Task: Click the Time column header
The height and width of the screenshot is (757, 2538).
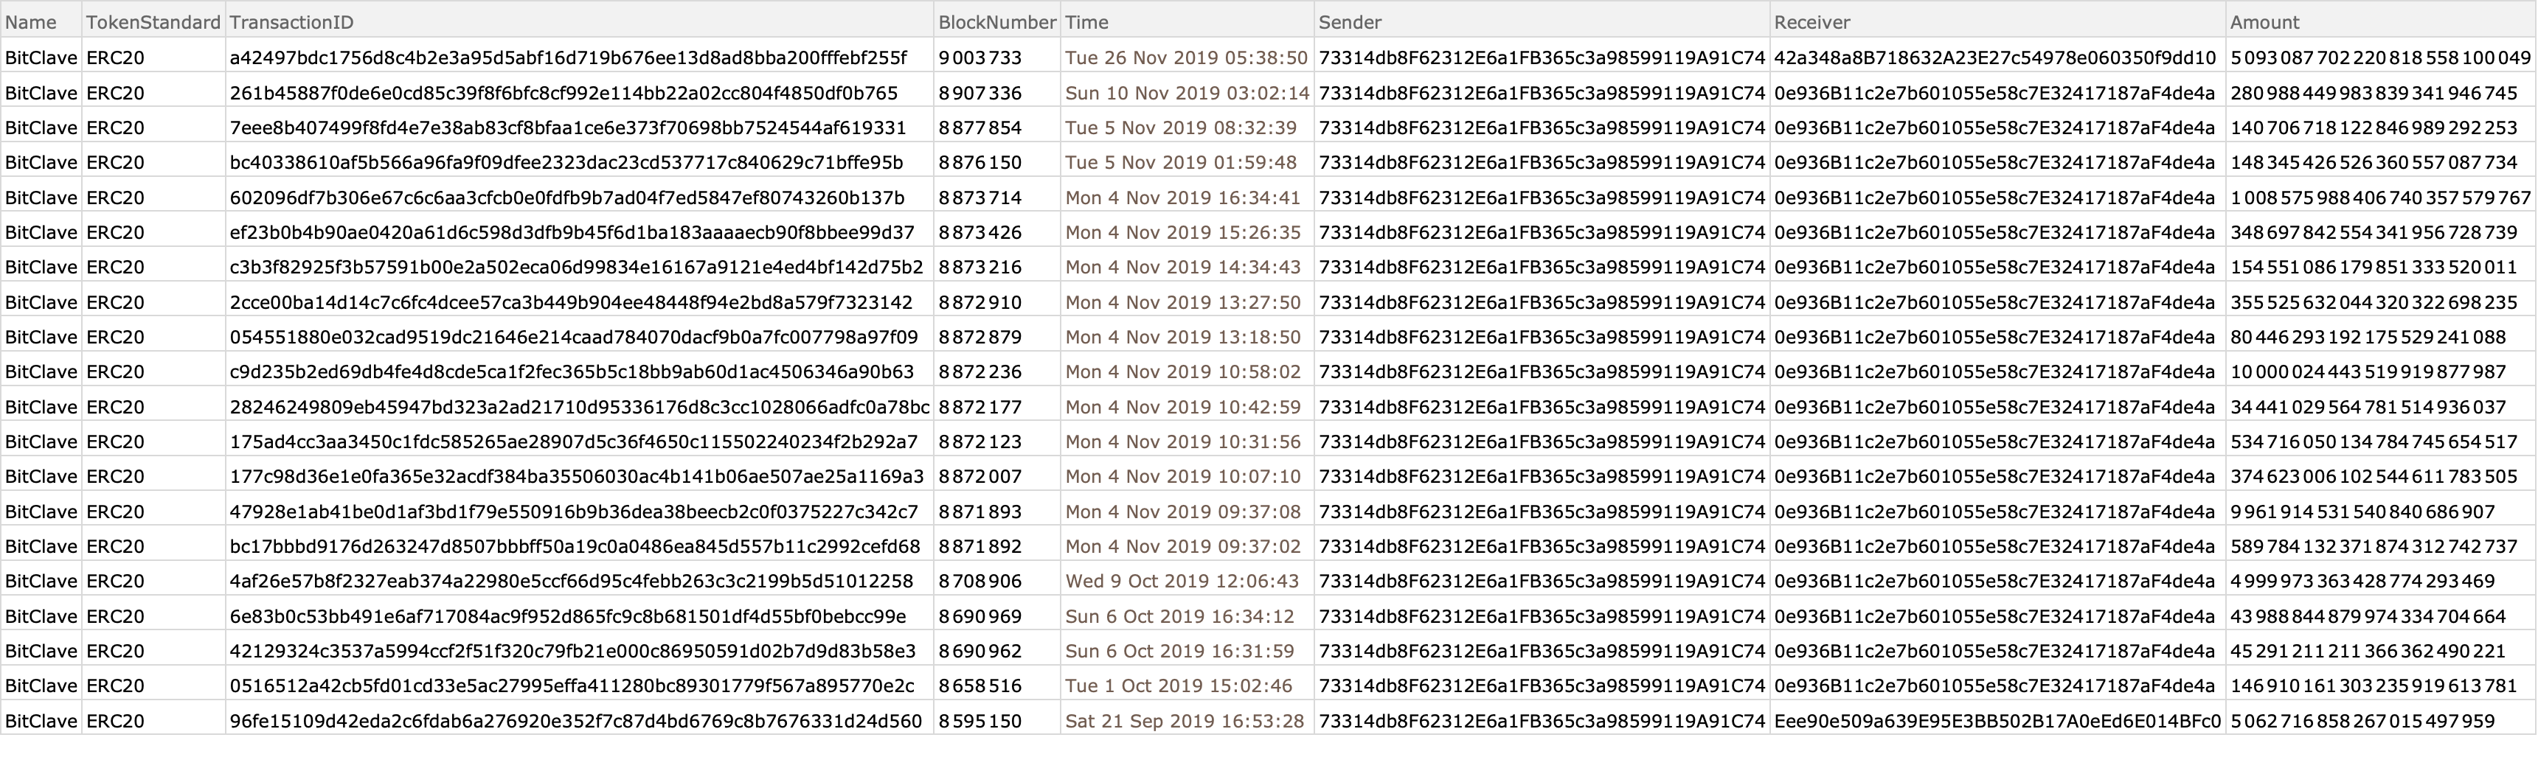Action: pyautogui.click(x=1187, y=21)
